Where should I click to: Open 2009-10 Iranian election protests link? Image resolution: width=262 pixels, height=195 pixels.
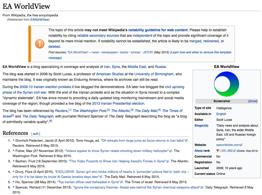pyautogui.click(x=45, y=87)
